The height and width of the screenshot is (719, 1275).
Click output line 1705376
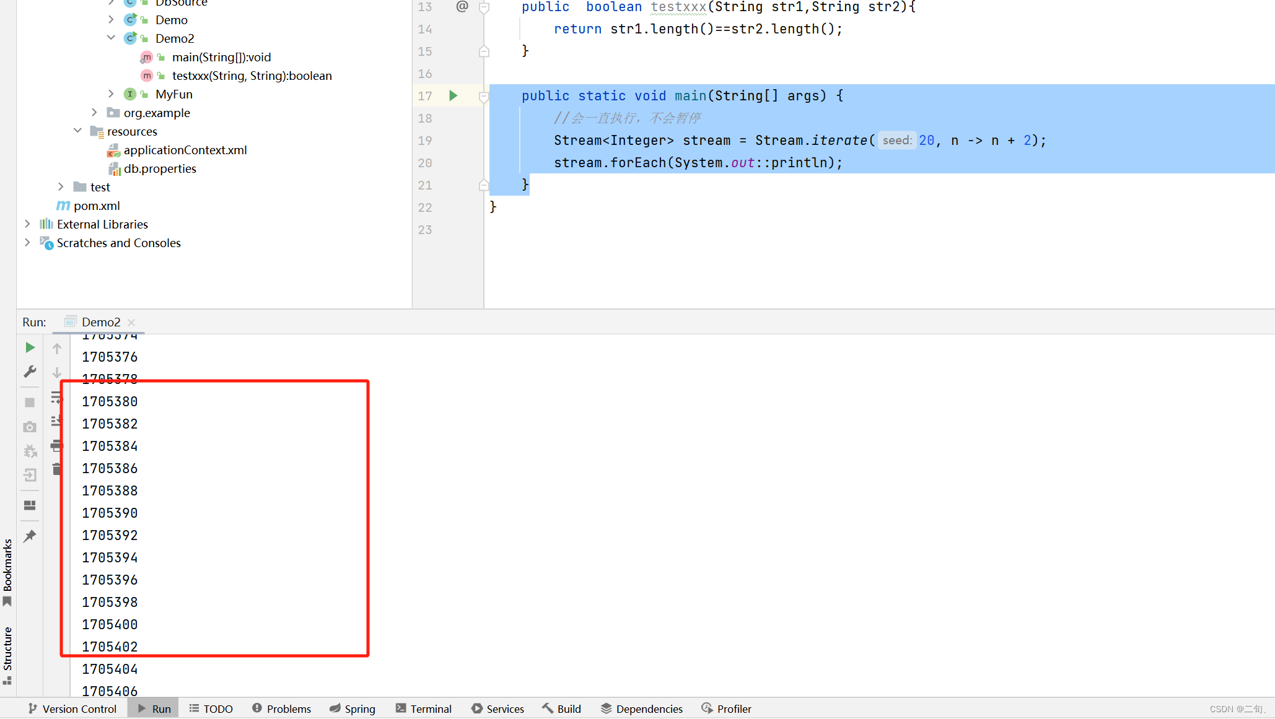coord(110,357)
